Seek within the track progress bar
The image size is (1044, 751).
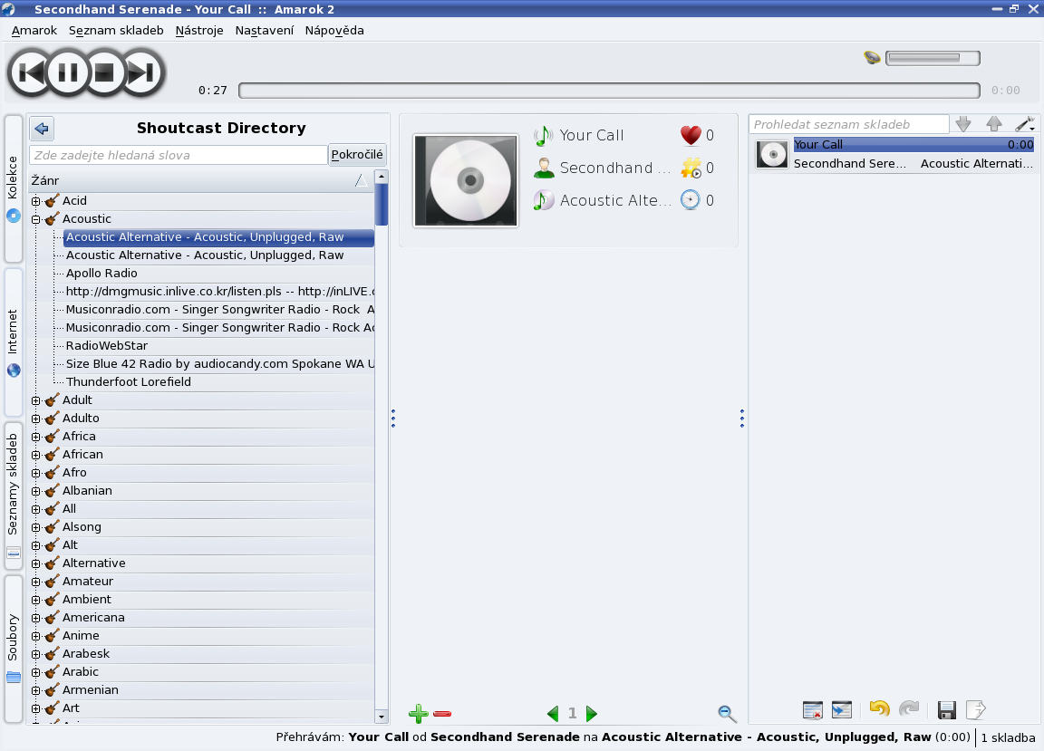[609, 91]
